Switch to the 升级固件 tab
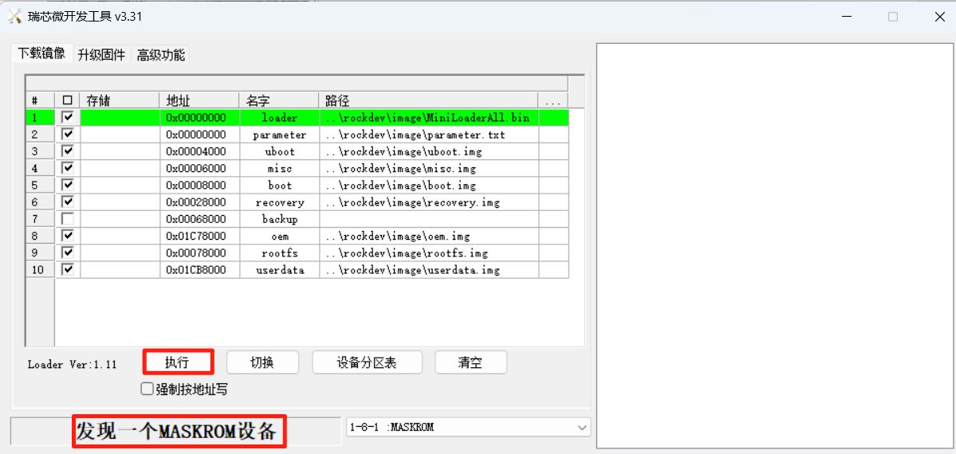956x454 pixels. (x=101, y=55)
